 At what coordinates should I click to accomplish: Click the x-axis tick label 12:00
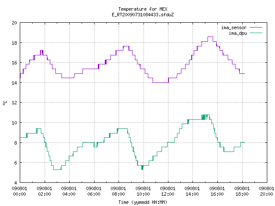click(x=168, y=194)
